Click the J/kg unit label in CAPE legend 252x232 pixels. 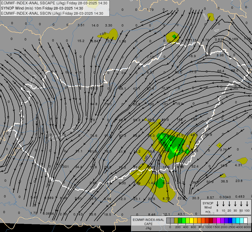coord(148,228)
